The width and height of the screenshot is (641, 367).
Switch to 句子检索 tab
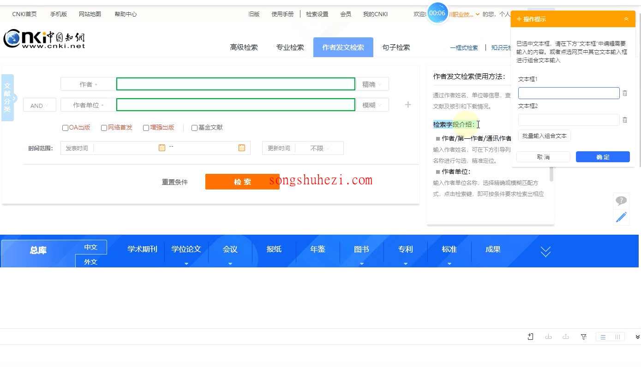(x=396, y=47)
